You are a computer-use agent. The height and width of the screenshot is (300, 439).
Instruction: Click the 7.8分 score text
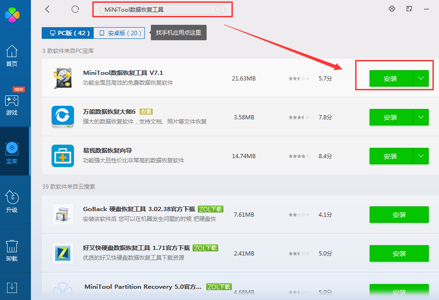point(325,117)
